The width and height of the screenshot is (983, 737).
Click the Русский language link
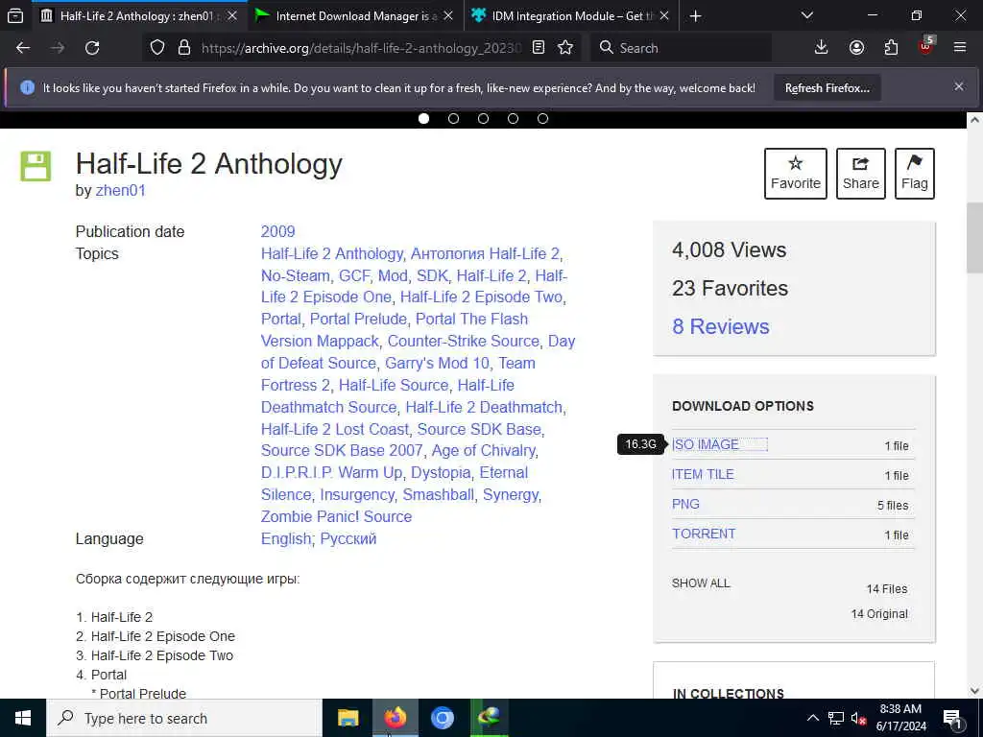348,539
